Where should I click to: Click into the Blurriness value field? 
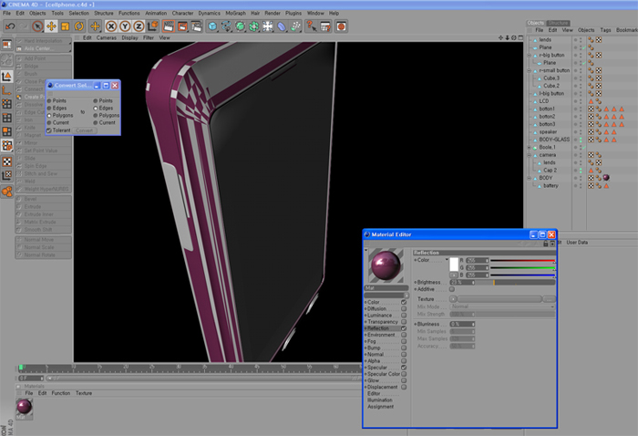462,325
